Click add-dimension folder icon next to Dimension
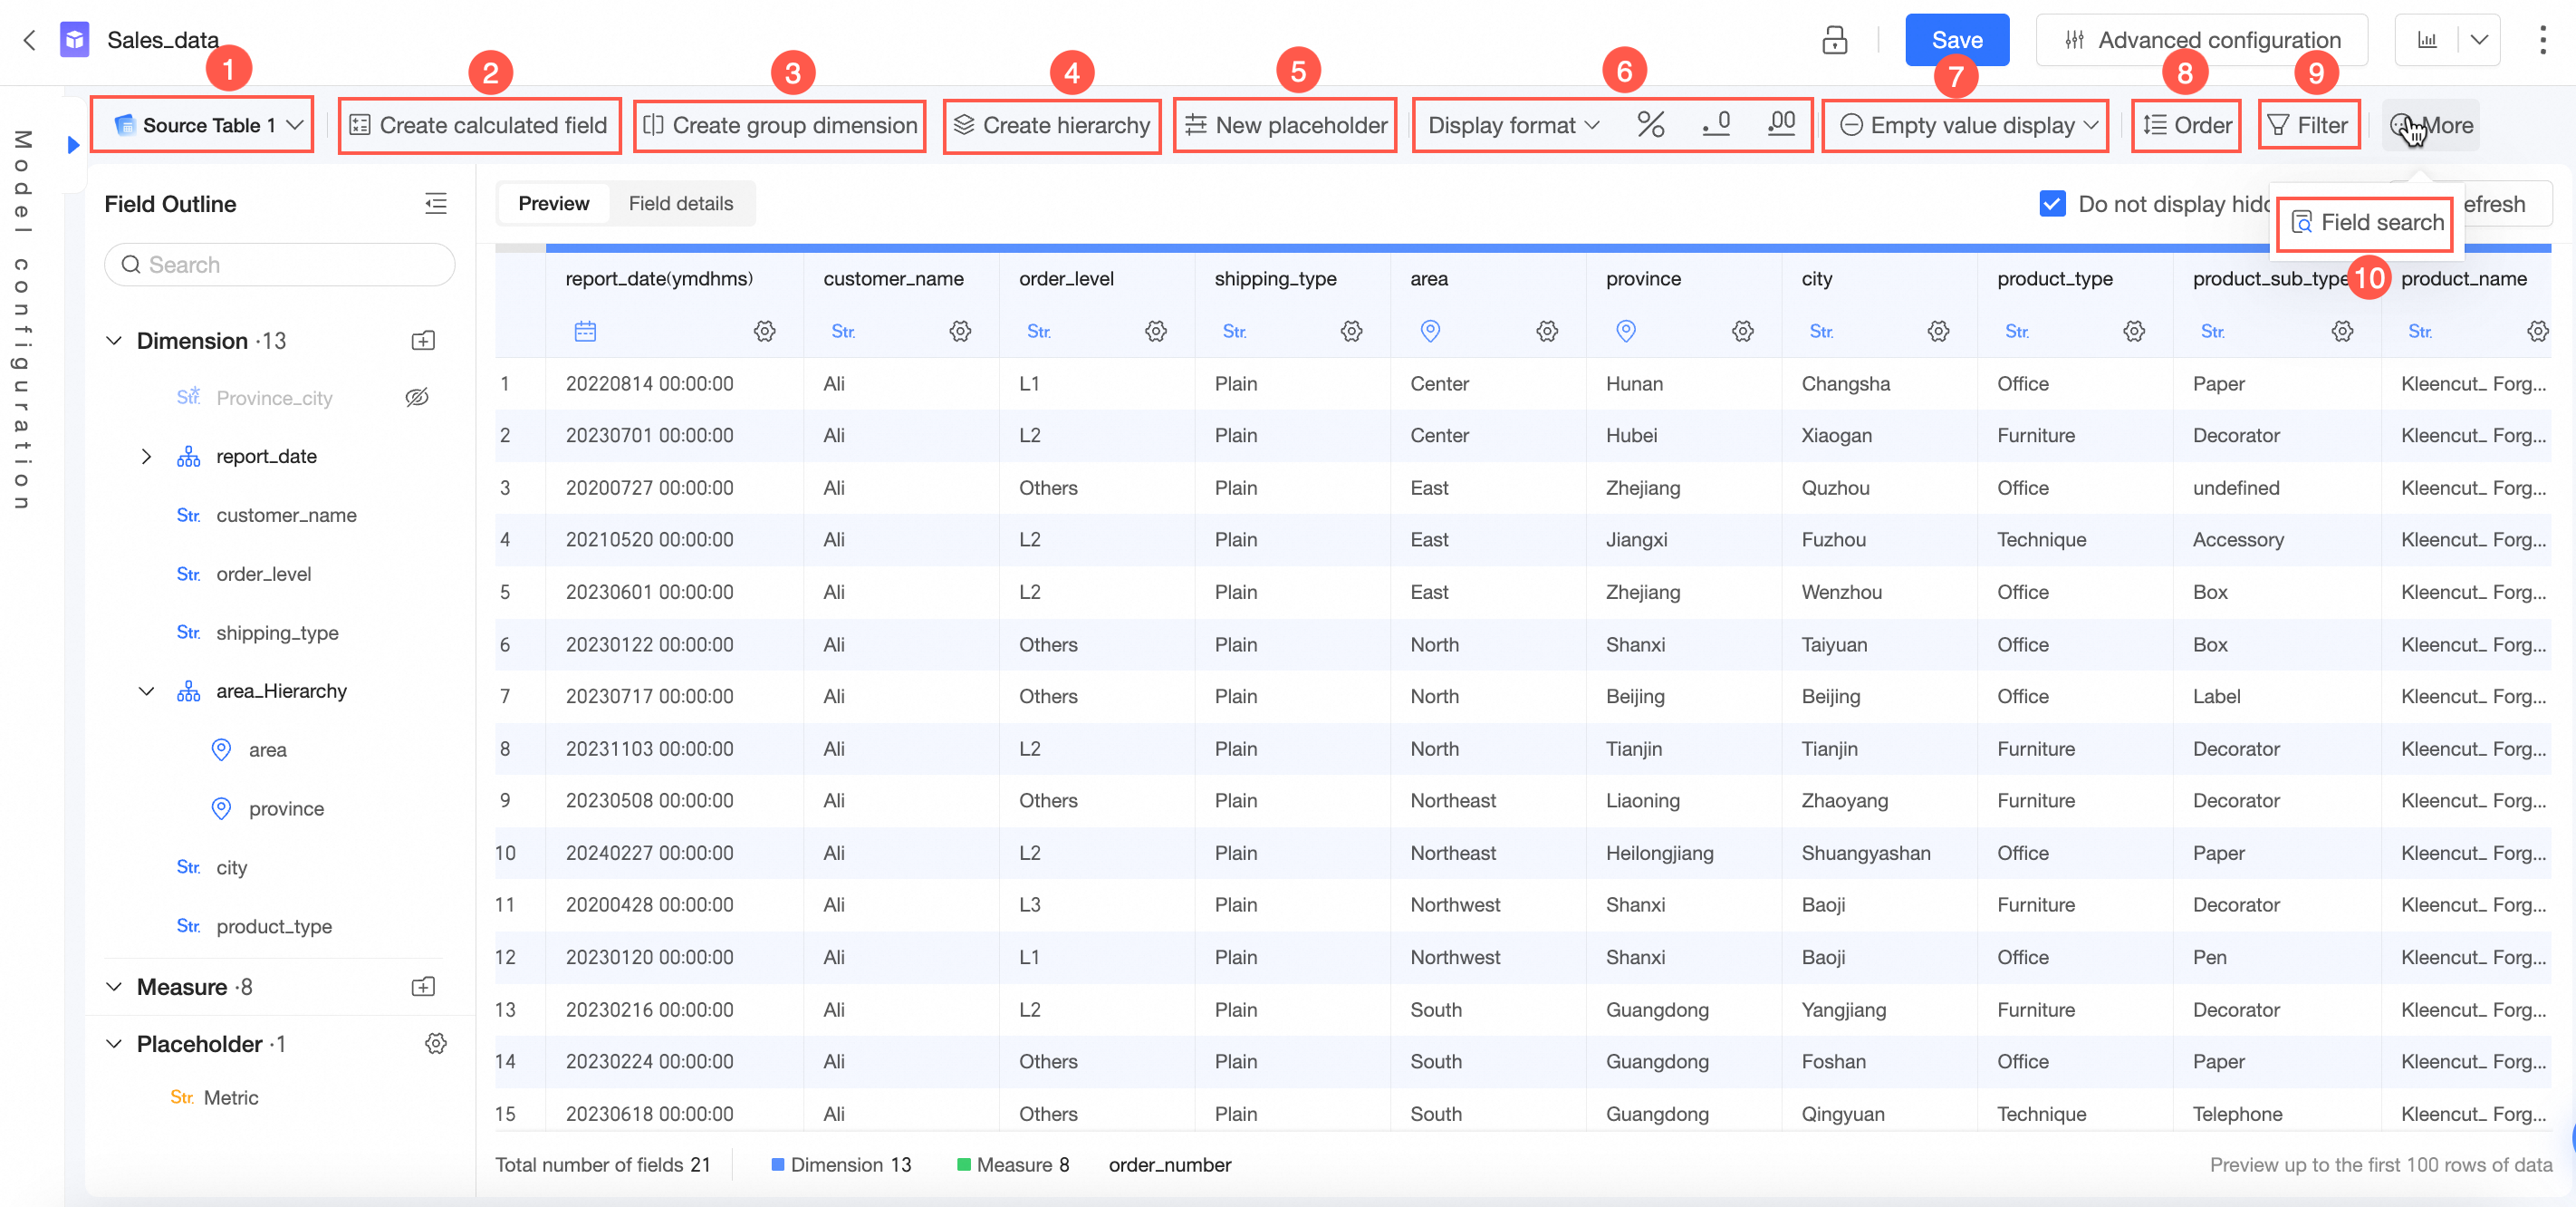2576x1207 pixels. tap(423, 342)
